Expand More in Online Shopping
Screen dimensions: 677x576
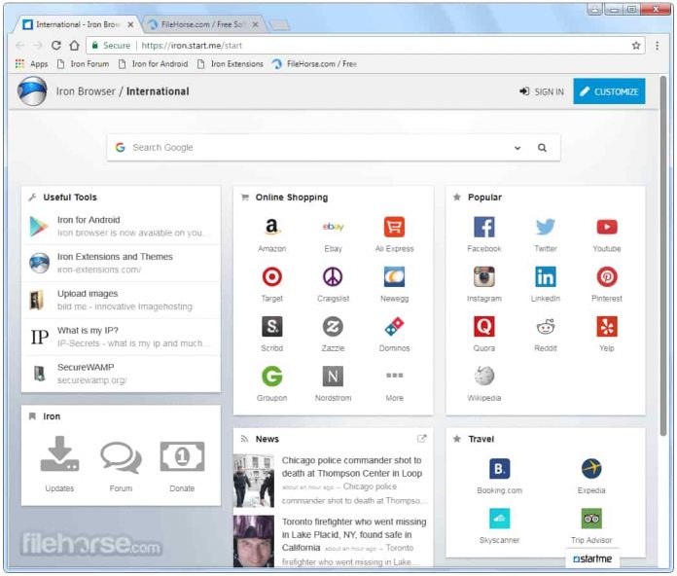coord(394,376)
